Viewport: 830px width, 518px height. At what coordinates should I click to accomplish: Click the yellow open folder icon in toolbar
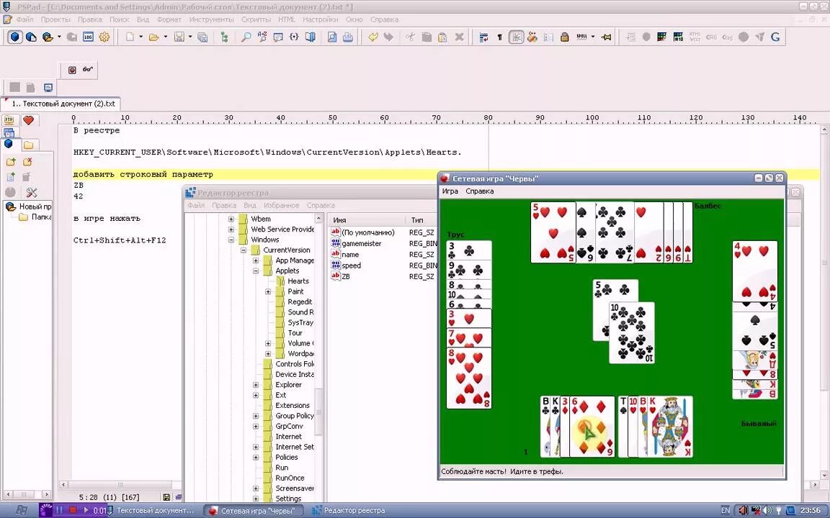(153, 37)
